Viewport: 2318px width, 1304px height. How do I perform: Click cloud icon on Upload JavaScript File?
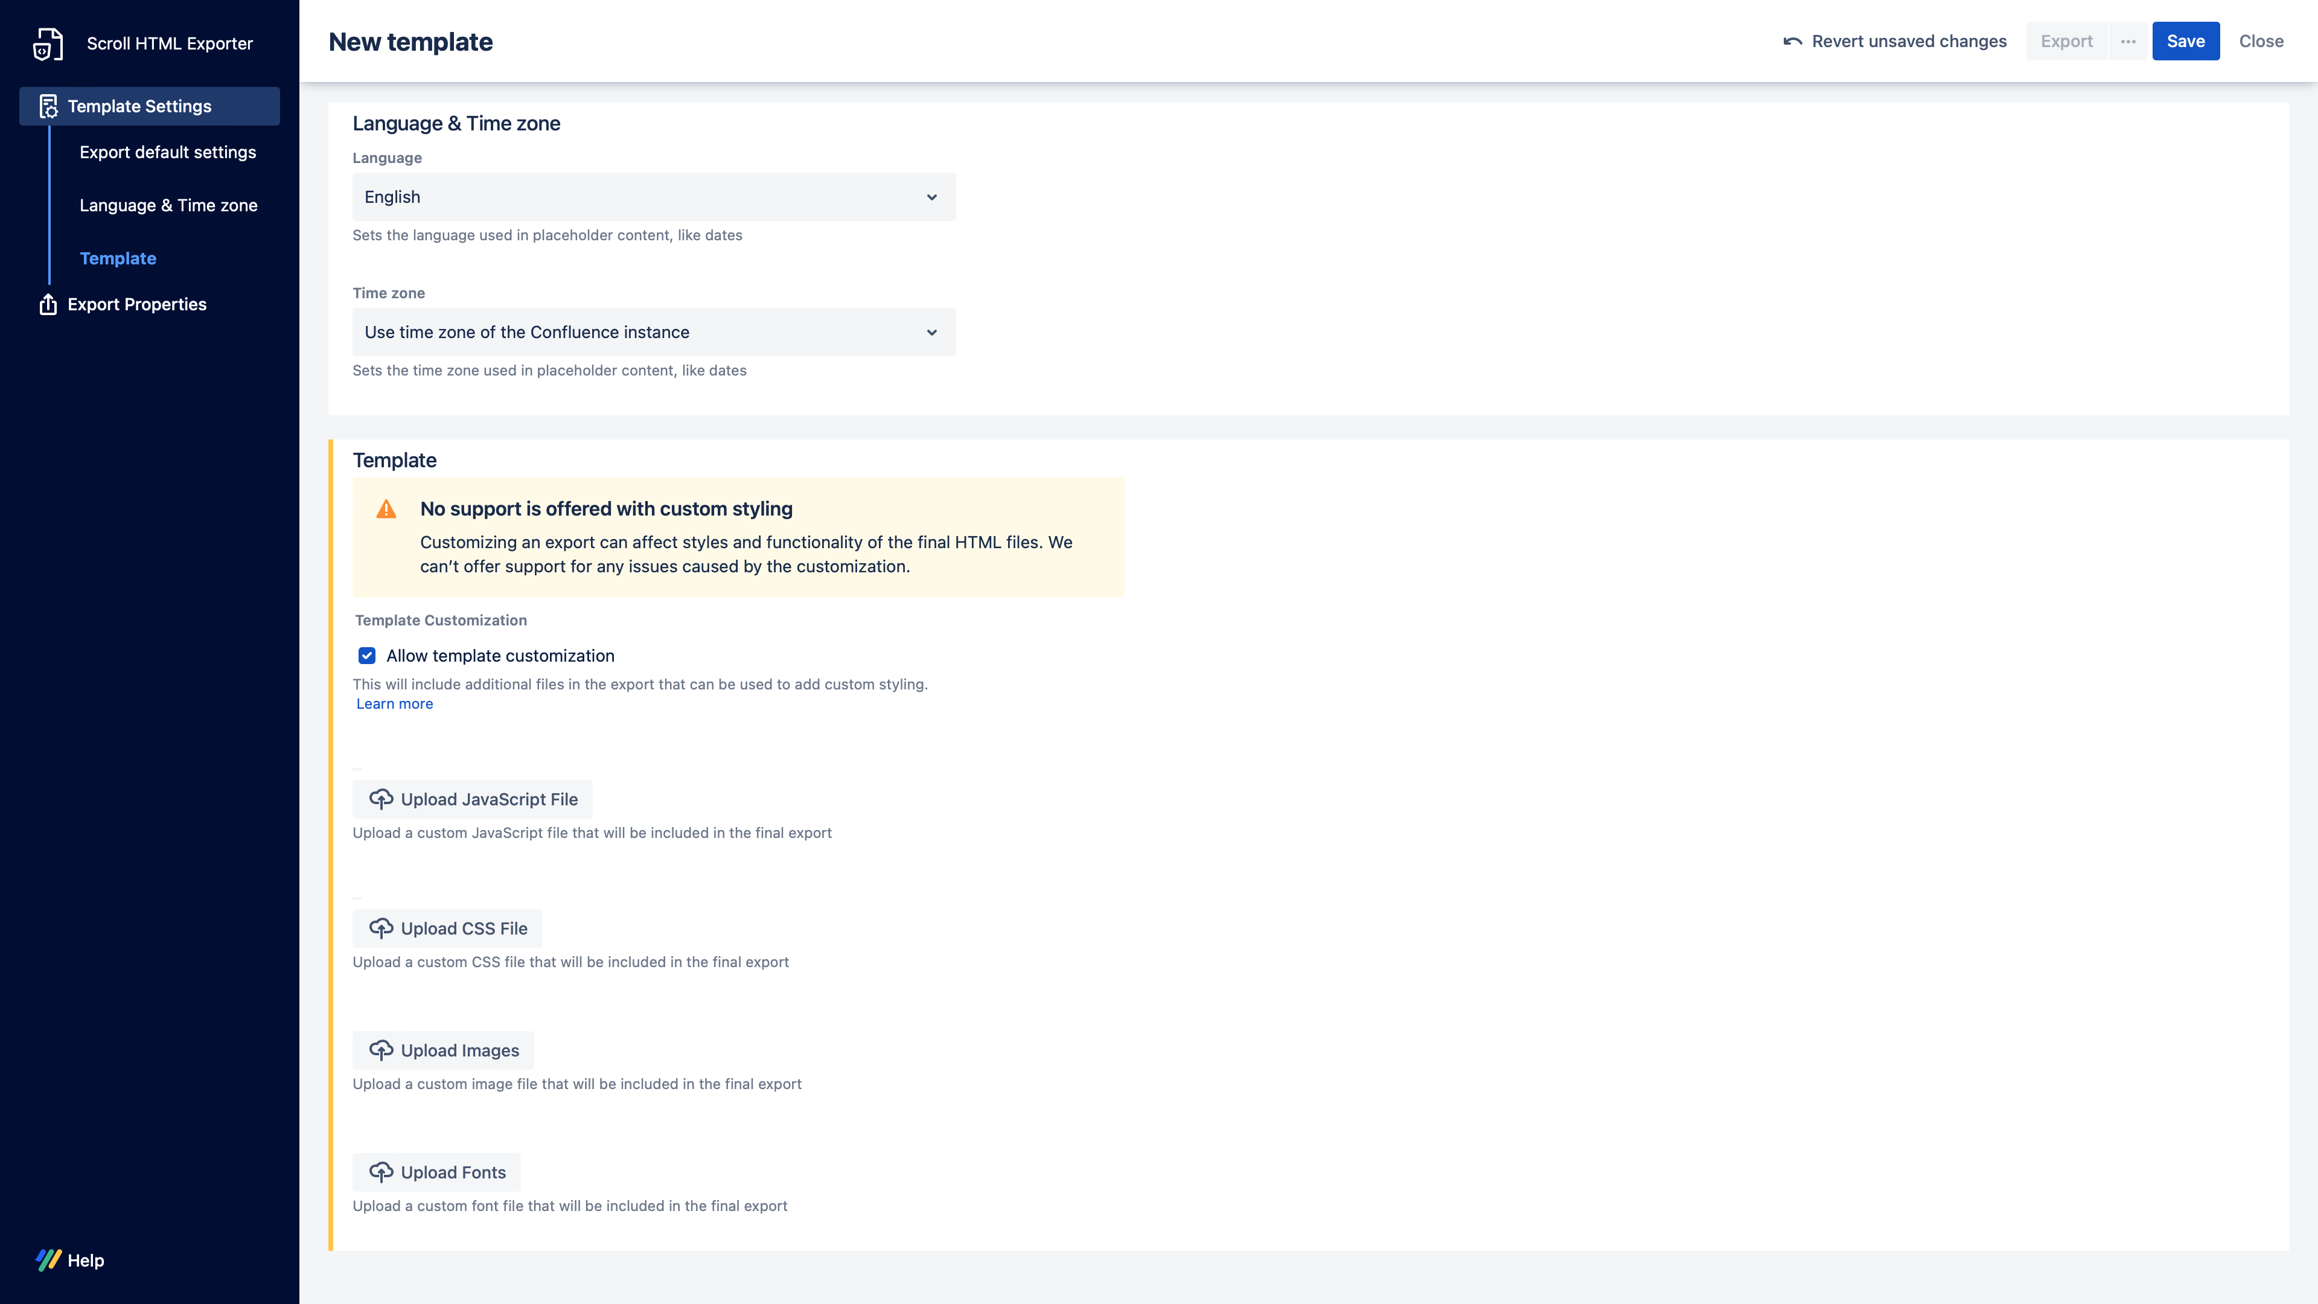pos(381,799)
